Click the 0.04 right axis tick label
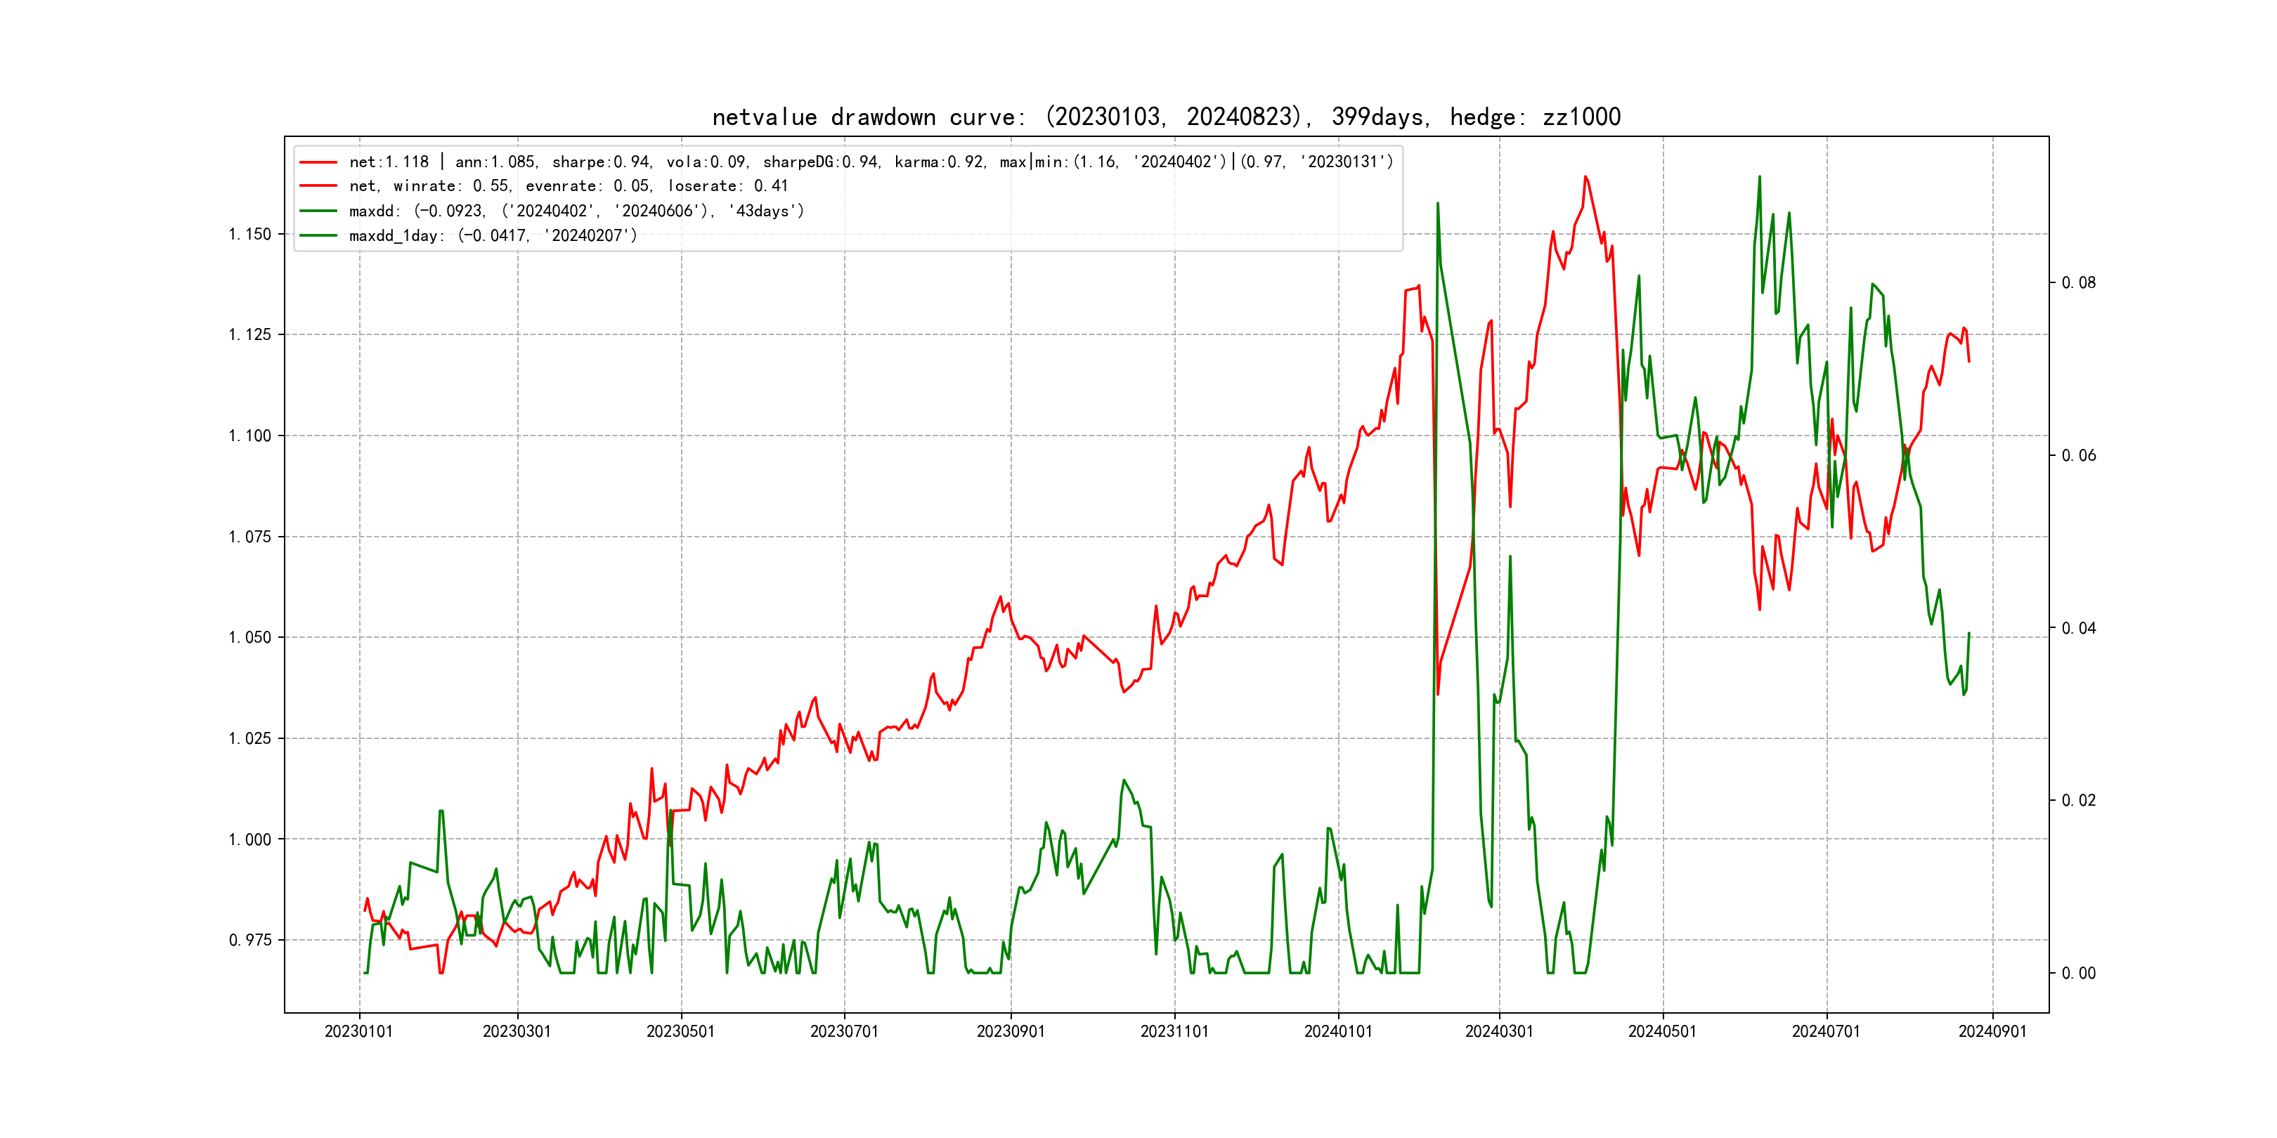The height and width of the screenshot is (1138, 2277). (2078, 628)
